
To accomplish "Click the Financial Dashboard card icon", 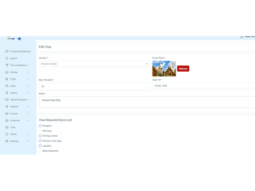I will click(x=7, y=51).
